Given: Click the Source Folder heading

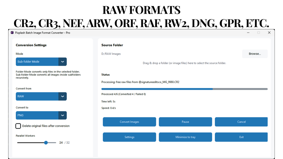Looking at the screenshot, I should tap(112, 45).
